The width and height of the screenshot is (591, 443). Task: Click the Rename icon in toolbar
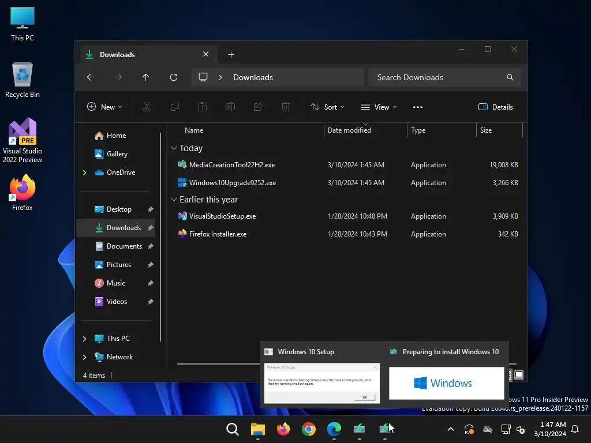coord(230,107)
